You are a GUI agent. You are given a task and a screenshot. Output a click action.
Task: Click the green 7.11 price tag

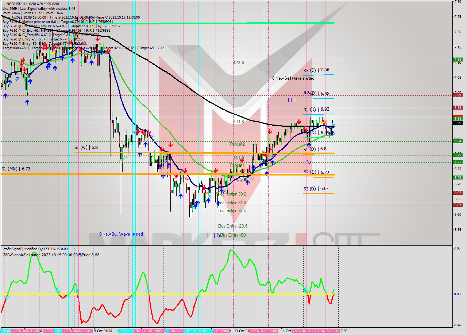458,59
